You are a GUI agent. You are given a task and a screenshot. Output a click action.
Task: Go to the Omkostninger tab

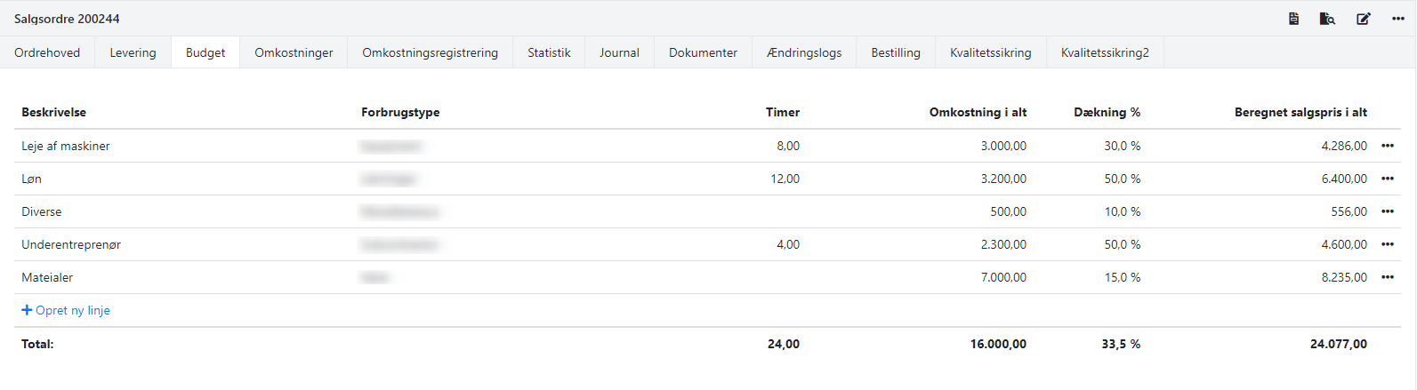point(294,52)
